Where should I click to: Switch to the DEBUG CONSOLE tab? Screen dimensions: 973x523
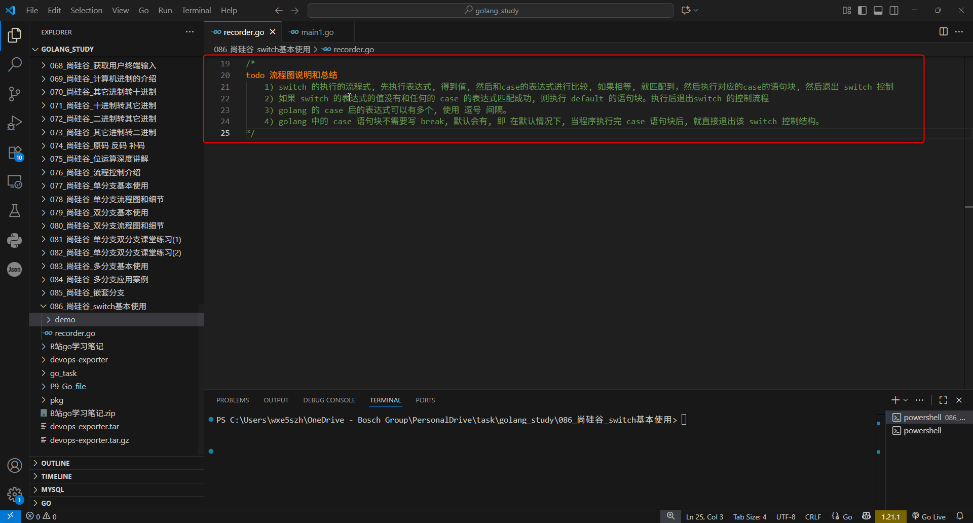(329, 400)
